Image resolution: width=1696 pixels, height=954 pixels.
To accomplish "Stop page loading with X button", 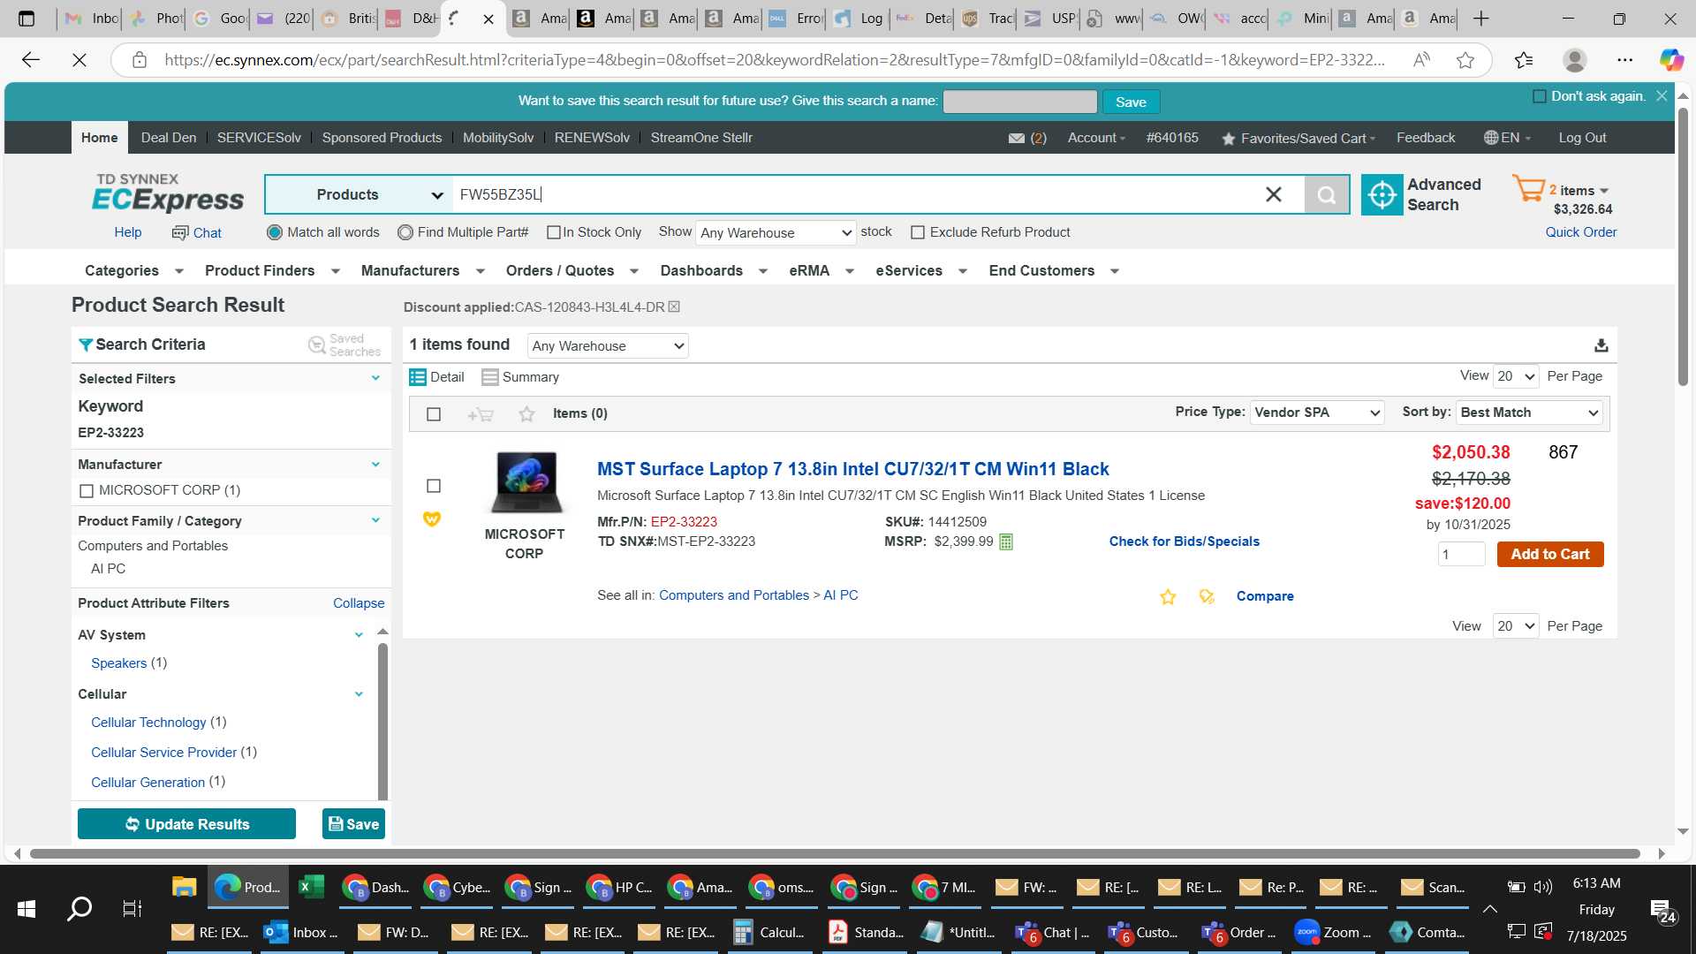I will 79,60.
